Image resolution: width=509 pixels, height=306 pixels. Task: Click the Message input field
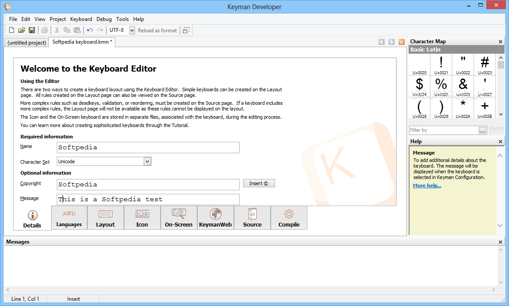coord(148,199)
